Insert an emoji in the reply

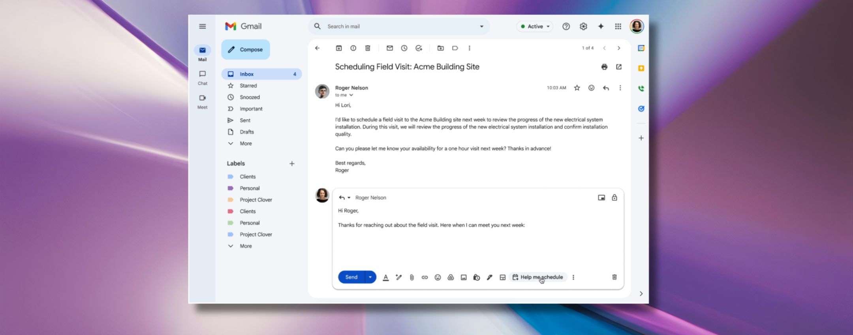coord(438,277)
